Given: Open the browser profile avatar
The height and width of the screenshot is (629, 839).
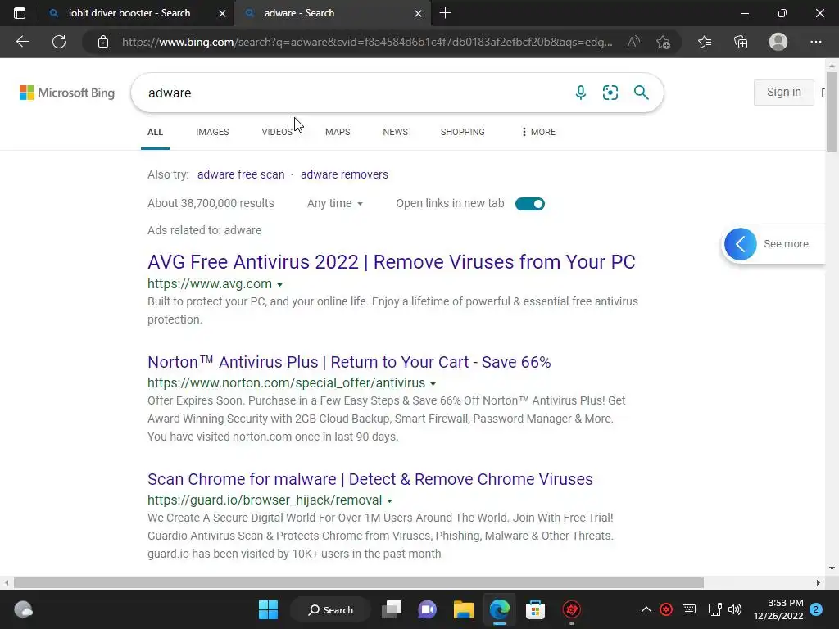Looking at the screenshot, I should coord(778,42).
